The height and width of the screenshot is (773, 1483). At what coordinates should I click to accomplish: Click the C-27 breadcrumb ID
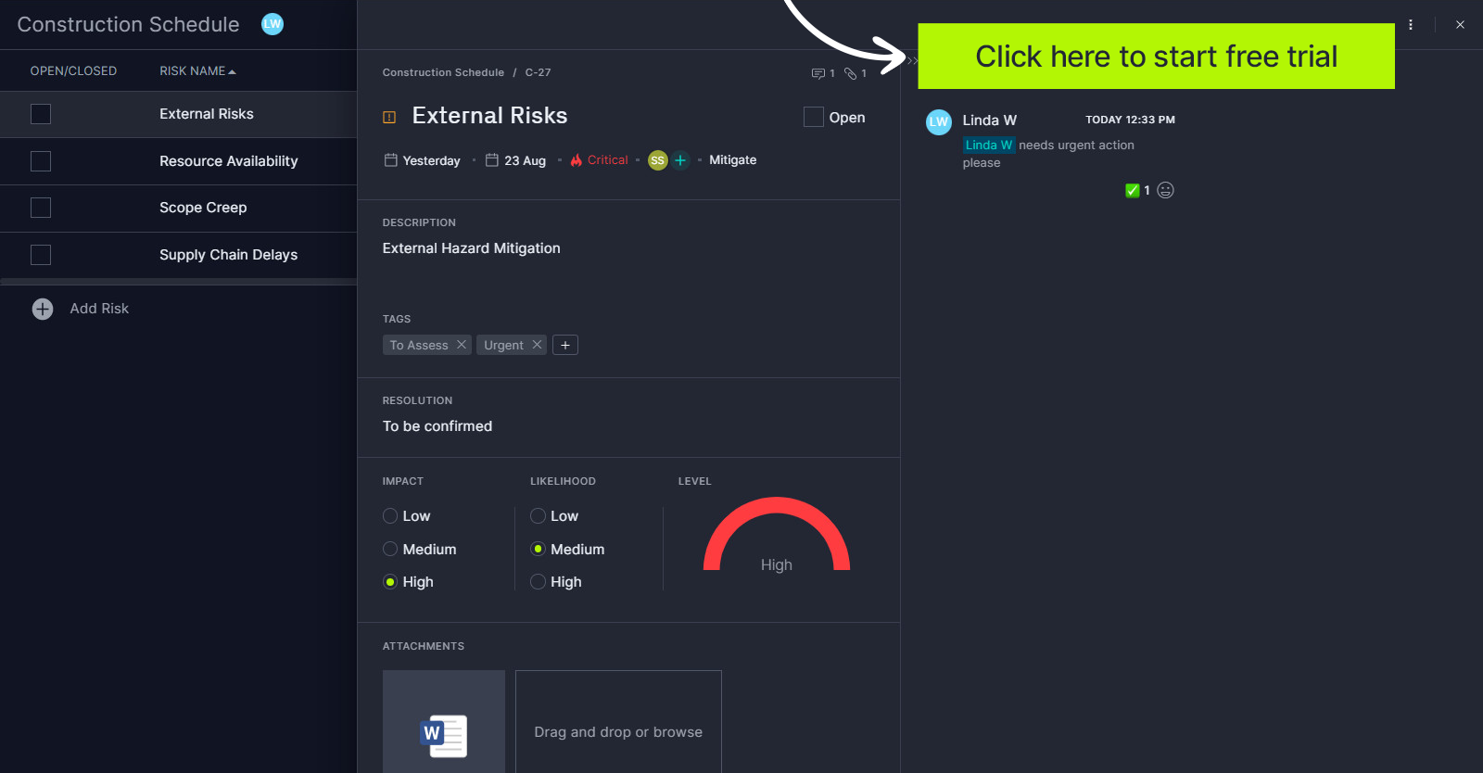[538, 72]
